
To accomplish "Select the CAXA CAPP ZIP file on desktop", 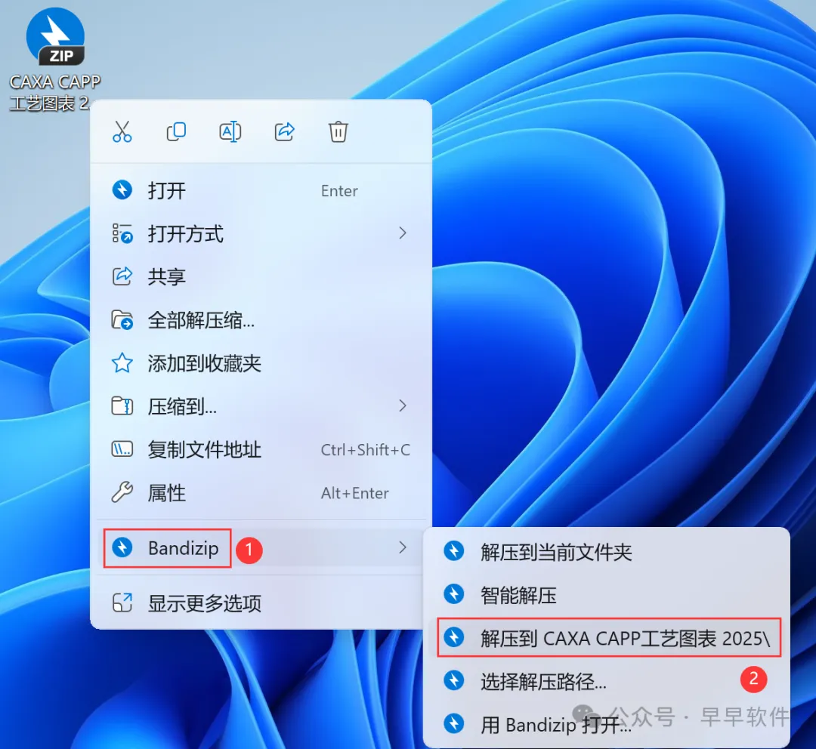I will coord(55,58).
